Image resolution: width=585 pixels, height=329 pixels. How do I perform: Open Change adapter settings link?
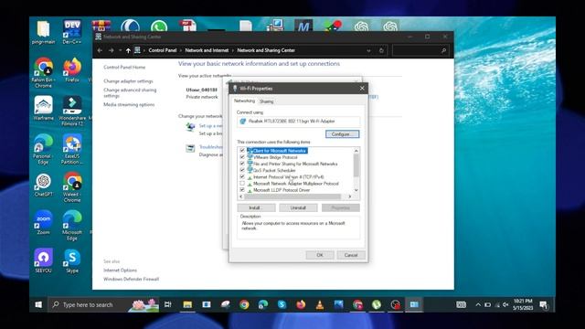coord(128,81)
